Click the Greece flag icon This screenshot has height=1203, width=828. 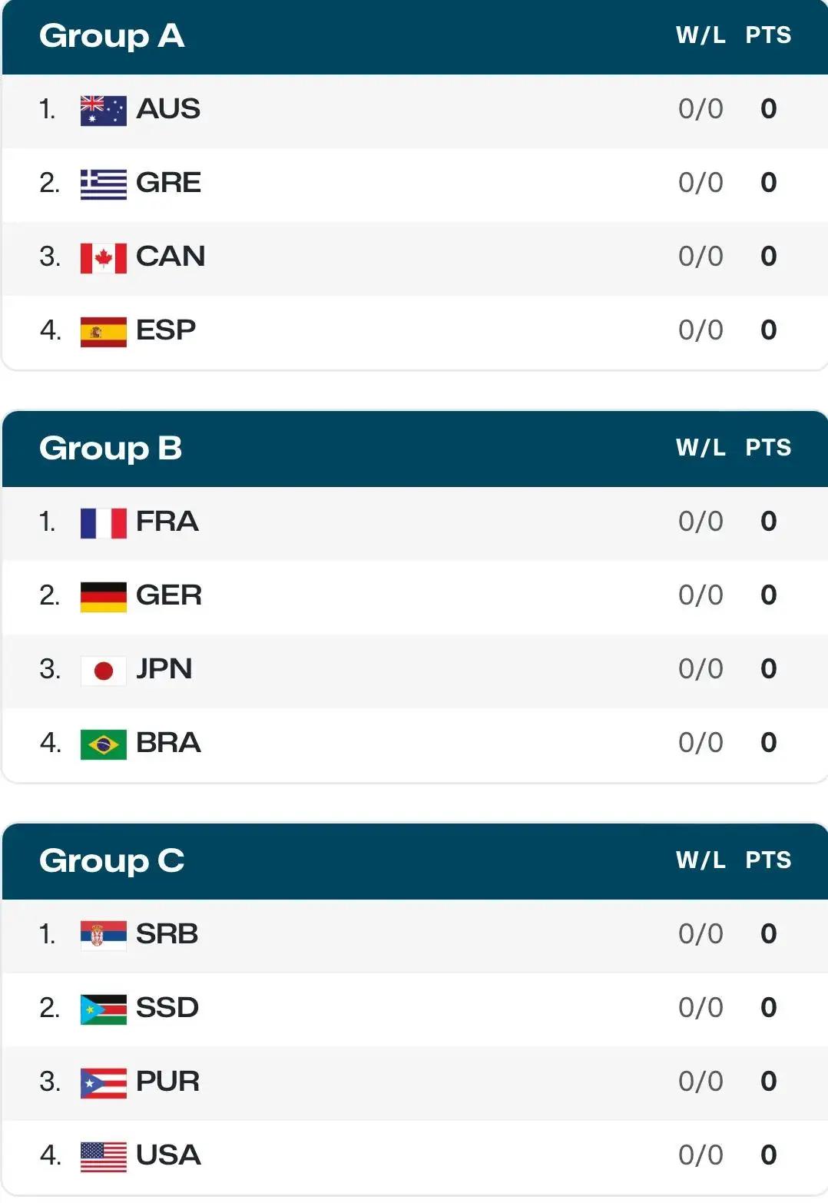(x=103, y=184)
